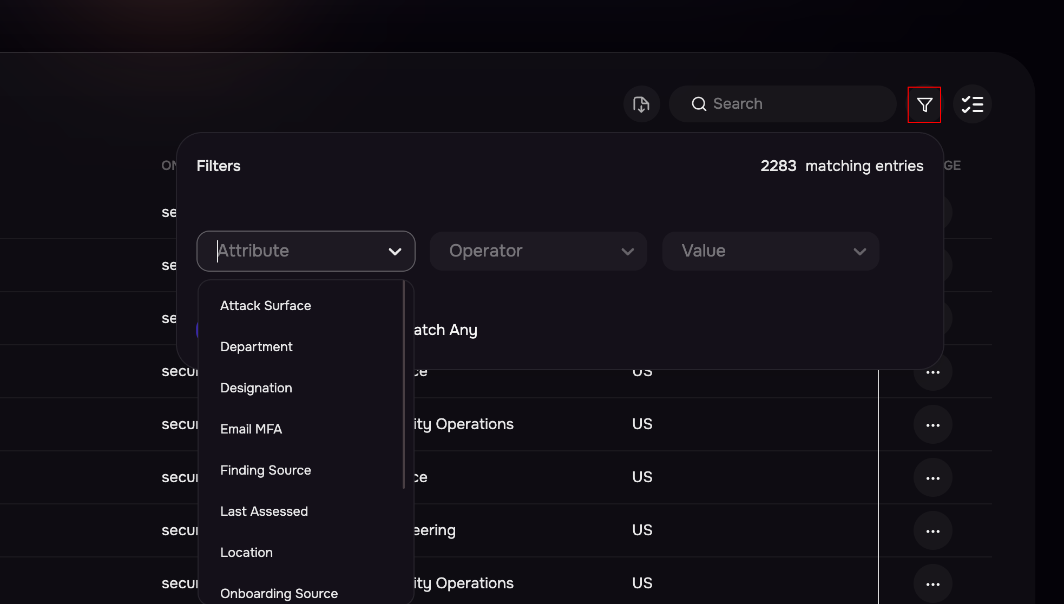The width and height of the screenshot is (1064, 604).
Task: Open the filter funnel icon
Action: coord(924,104)
